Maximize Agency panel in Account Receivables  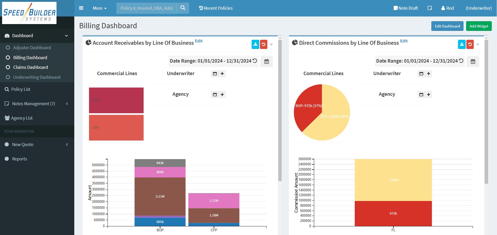(215, 94)
